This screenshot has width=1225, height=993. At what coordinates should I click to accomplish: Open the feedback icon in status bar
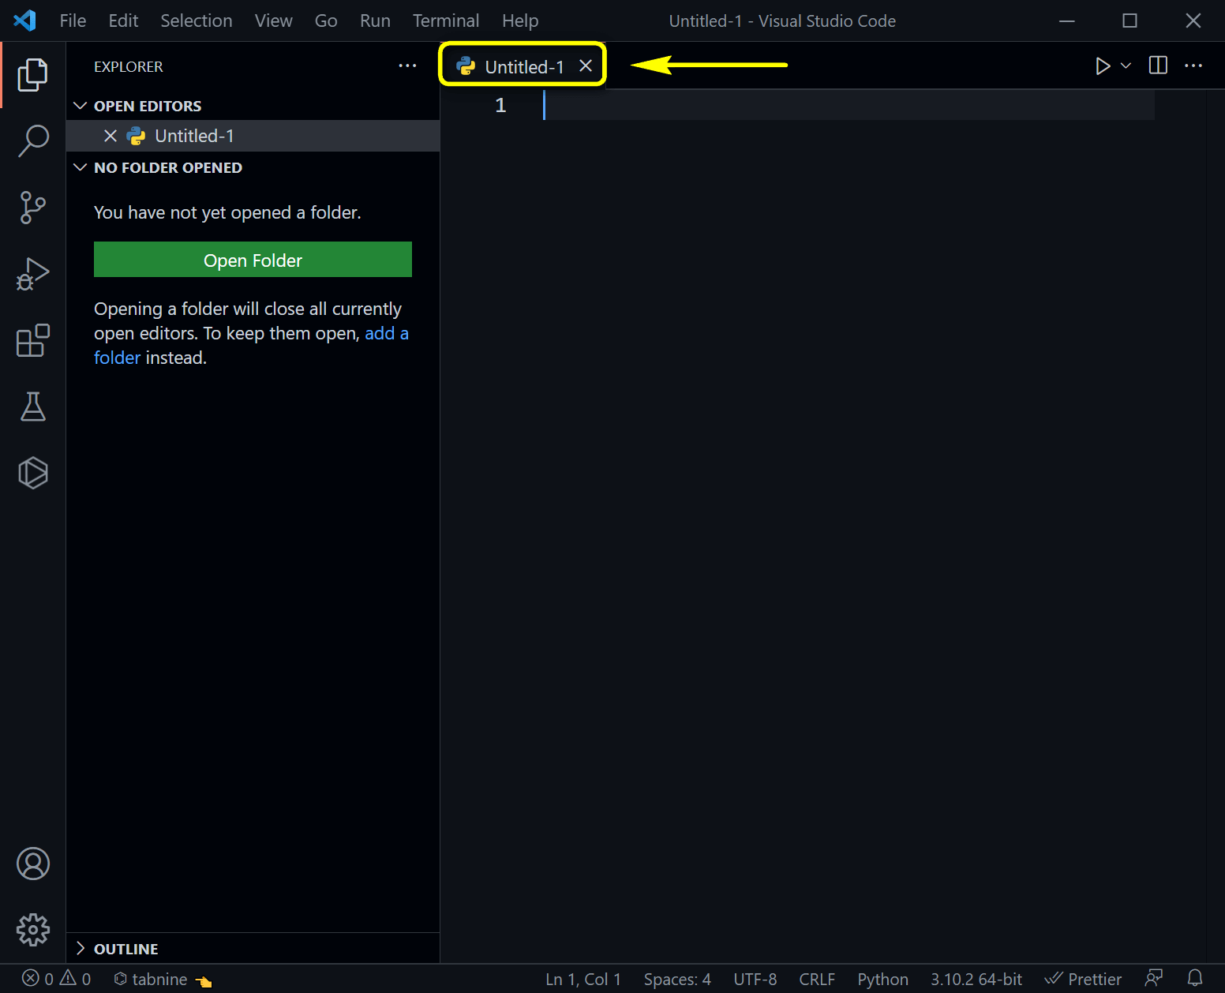tap(1154, 979)
